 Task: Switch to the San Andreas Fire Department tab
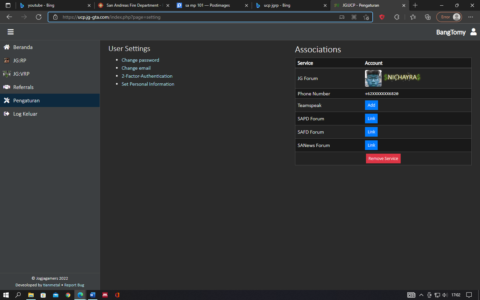pos(133,6)
